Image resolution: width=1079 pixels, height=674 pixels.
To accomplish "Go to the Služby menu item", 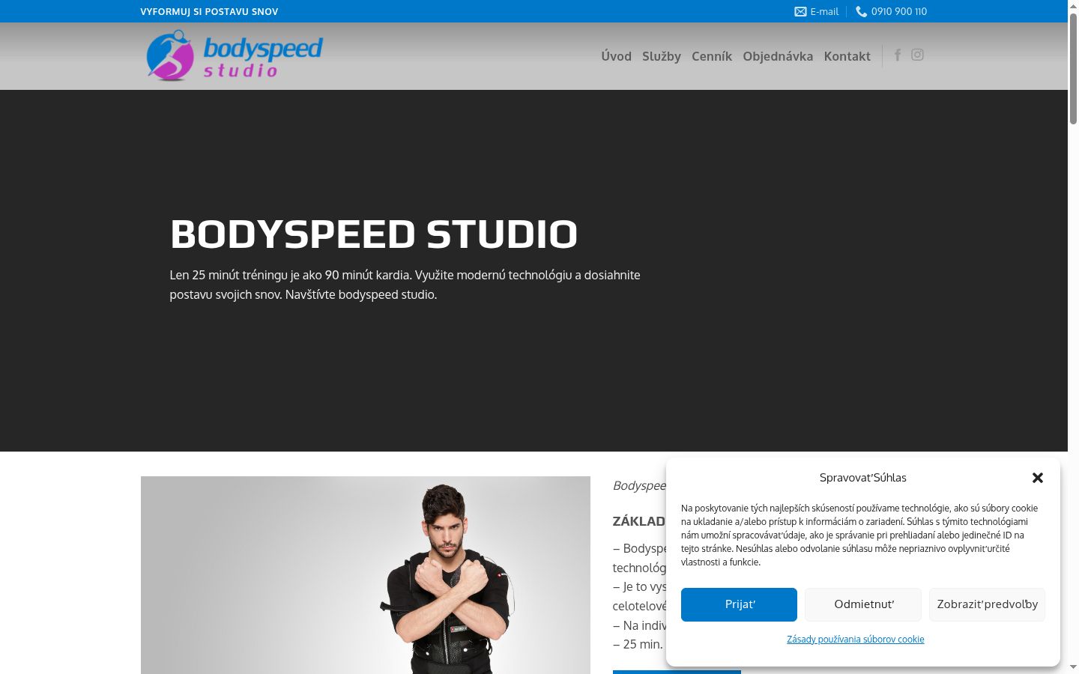I will click(662, 56).
